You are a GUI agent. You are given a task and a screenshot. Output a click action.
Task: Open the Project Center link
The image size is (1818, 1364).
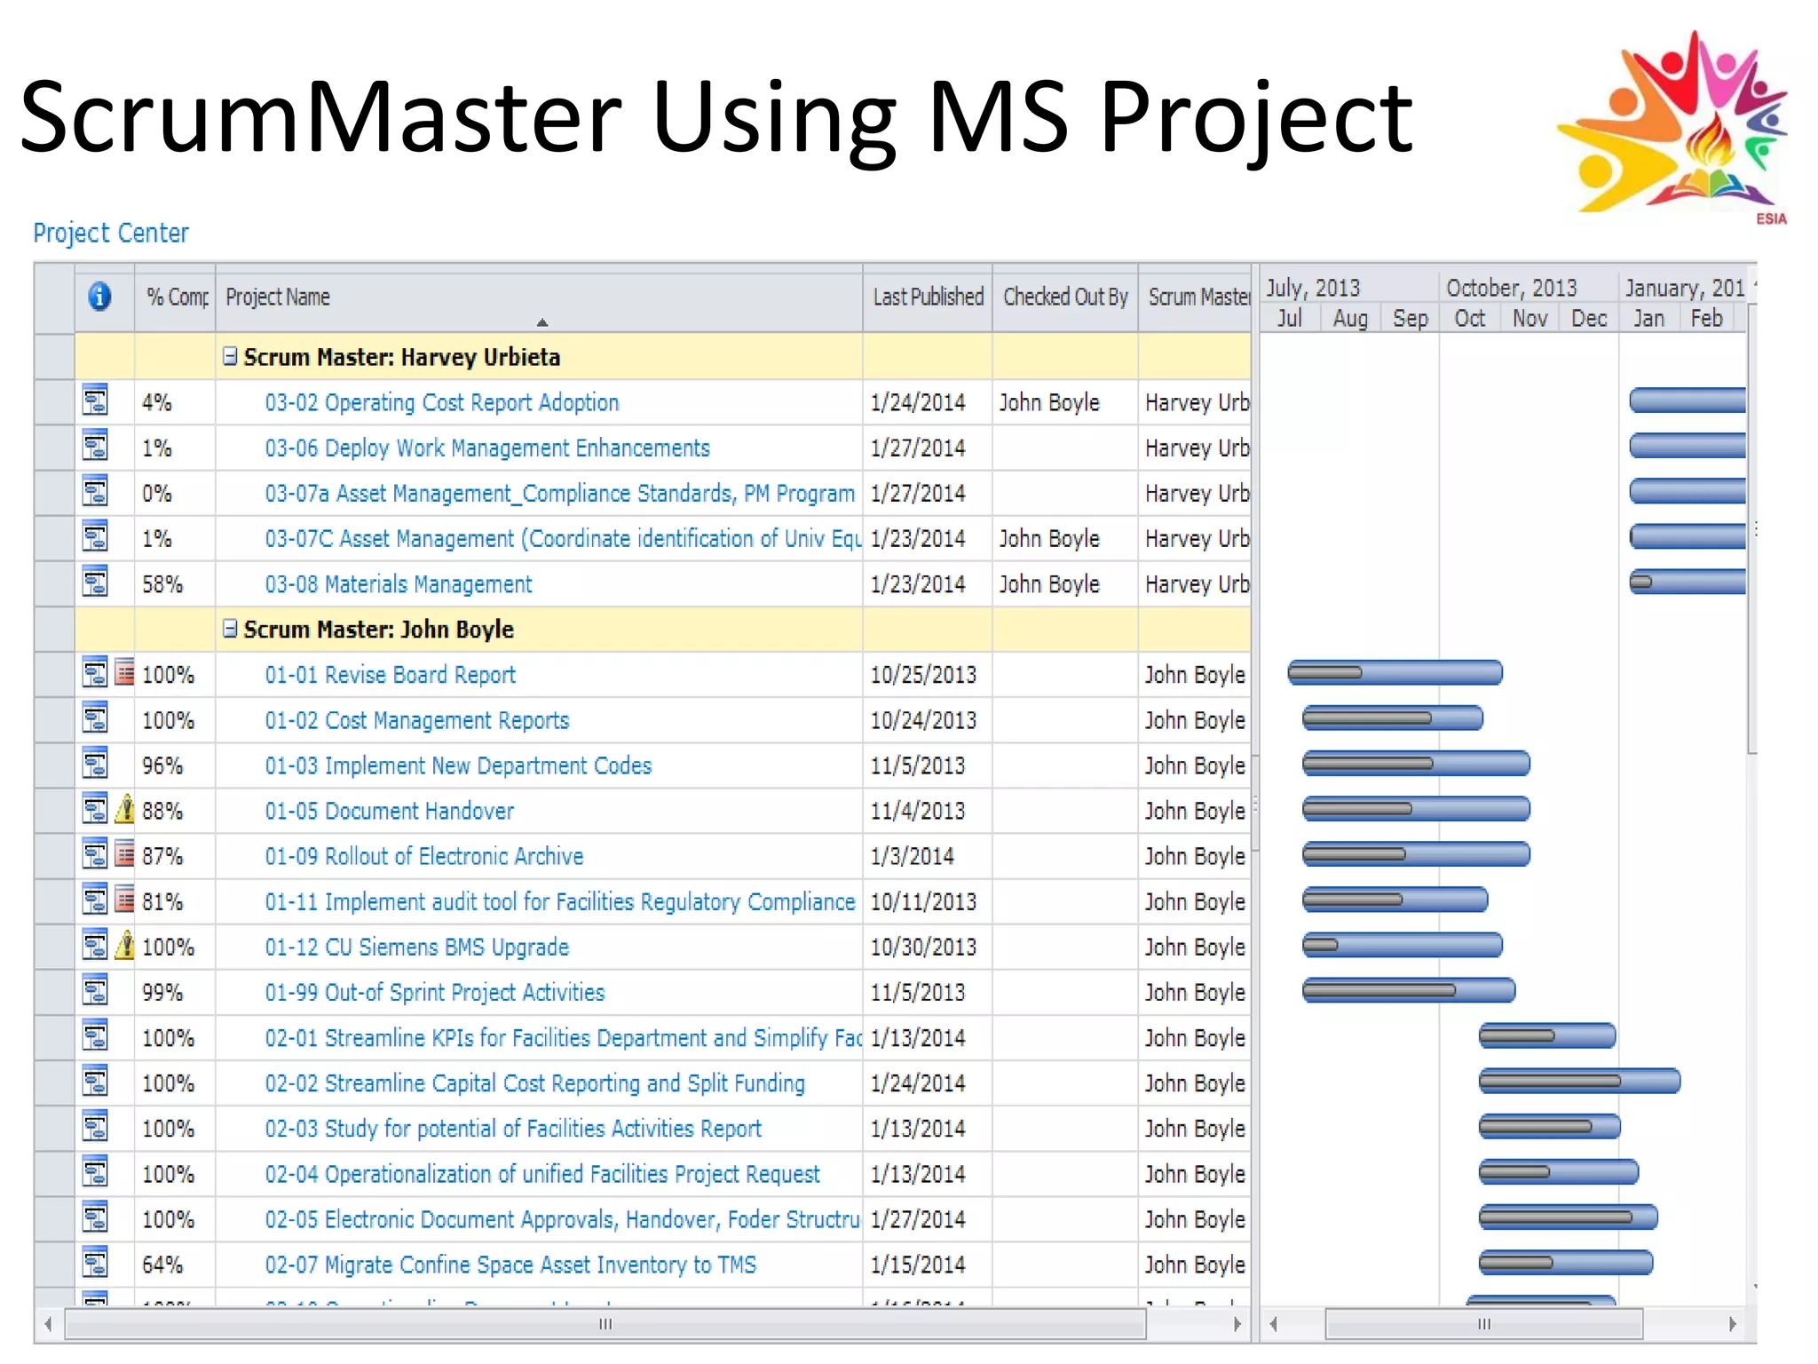(111, 233)
